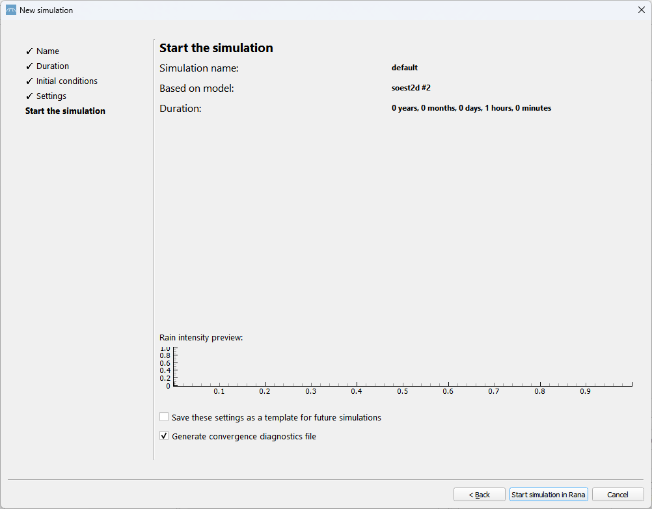Cancel the new simulation wizard

click(x=618, y=495)
